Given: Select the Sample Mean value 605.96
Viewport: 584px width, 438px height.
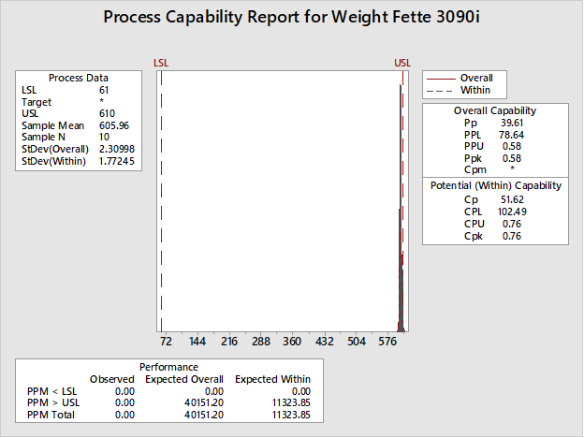Looking at the screenshot, I should point(114,125).
